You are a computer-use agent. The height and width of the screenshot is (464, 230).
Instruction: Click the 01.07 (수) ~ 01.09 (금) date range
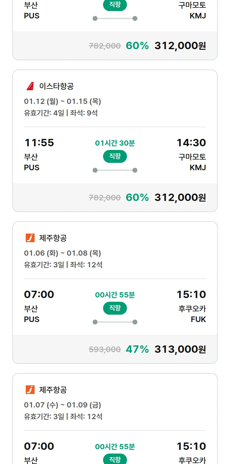(x=63, y=405)
